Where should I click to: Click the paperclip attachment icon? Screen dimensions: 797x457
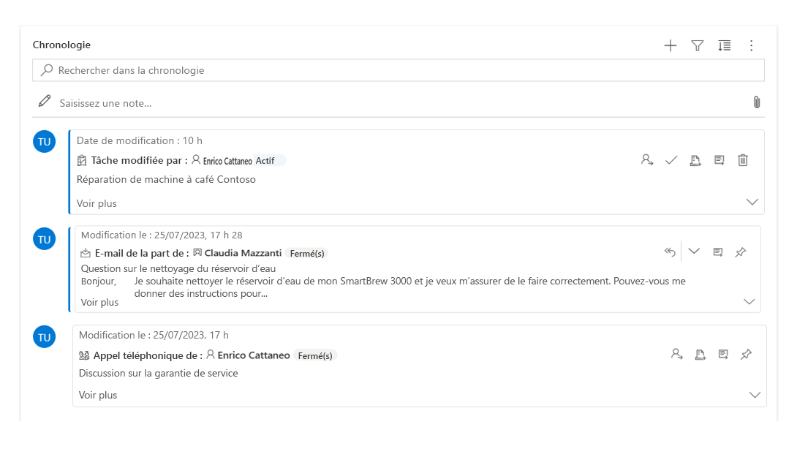(756, 102)
